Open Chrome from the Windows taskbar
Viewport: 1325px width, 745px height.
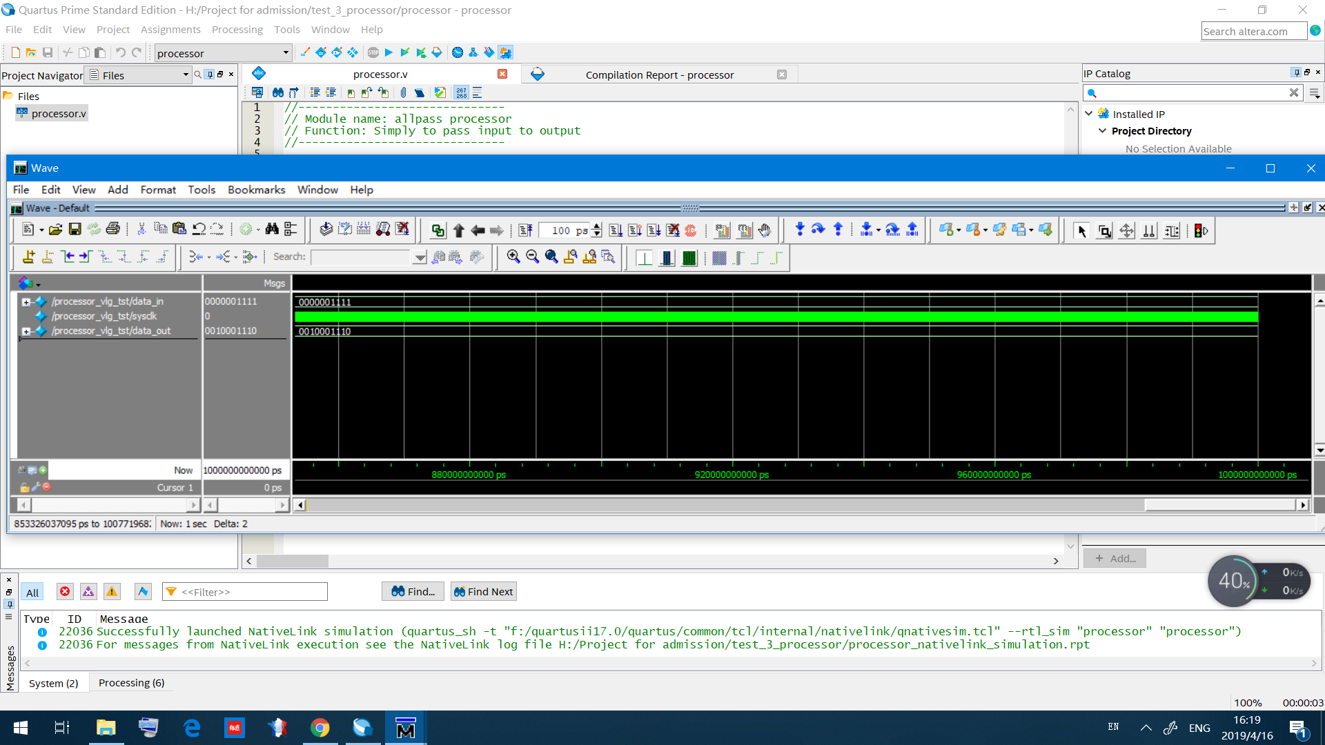click(x=320, y=728)
